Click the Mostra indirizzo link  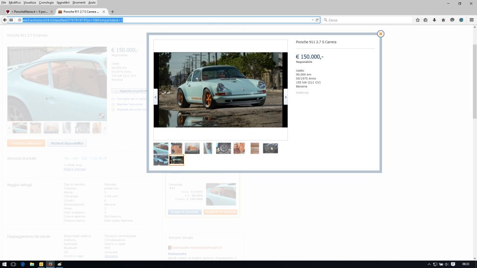(75, 169)
